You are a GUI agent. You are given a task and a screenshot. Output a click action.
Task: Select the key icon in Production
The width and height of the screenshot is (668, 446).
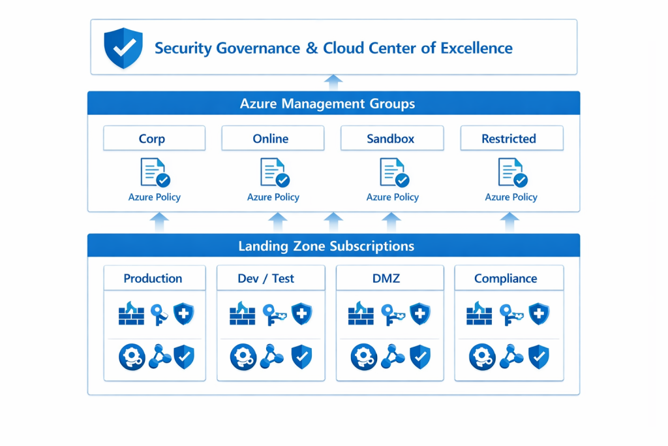(159, 315)
